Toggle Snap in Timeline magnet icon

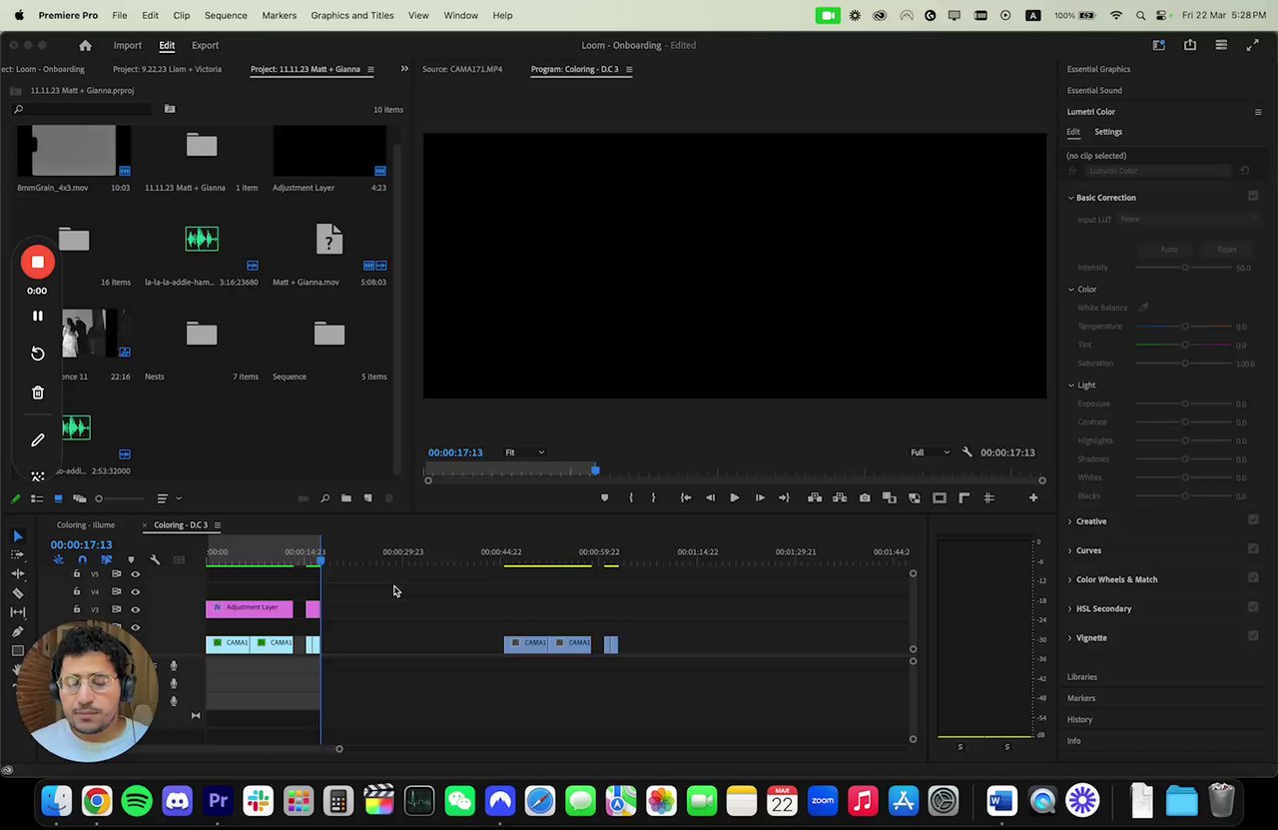pos(82,560)
